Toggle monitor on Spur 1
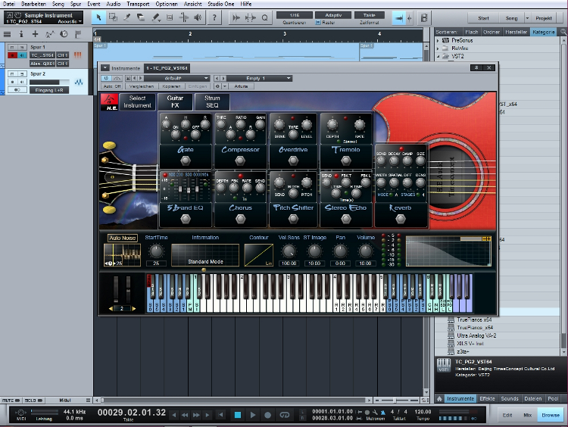 [22, 55]
